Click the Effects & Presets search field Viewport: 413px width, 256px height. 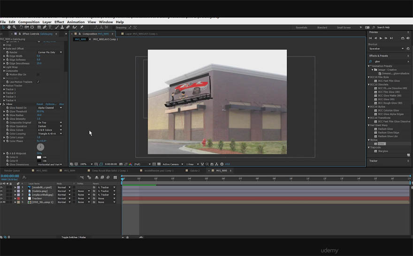tap(390, 62)
